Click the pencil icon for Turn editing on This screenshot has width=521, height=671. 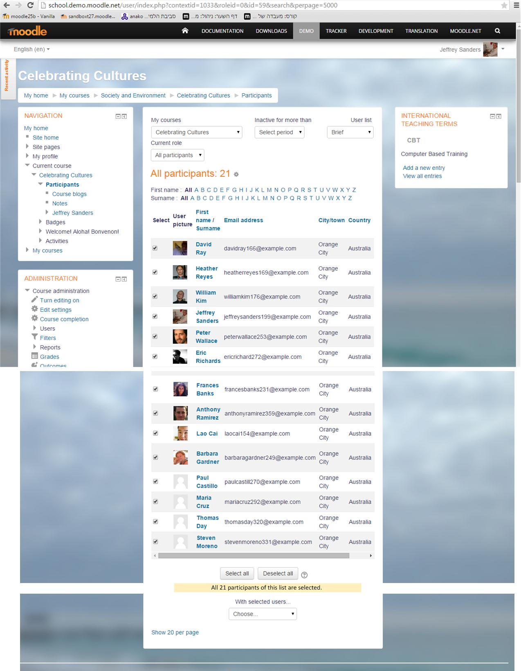point(35,299)
